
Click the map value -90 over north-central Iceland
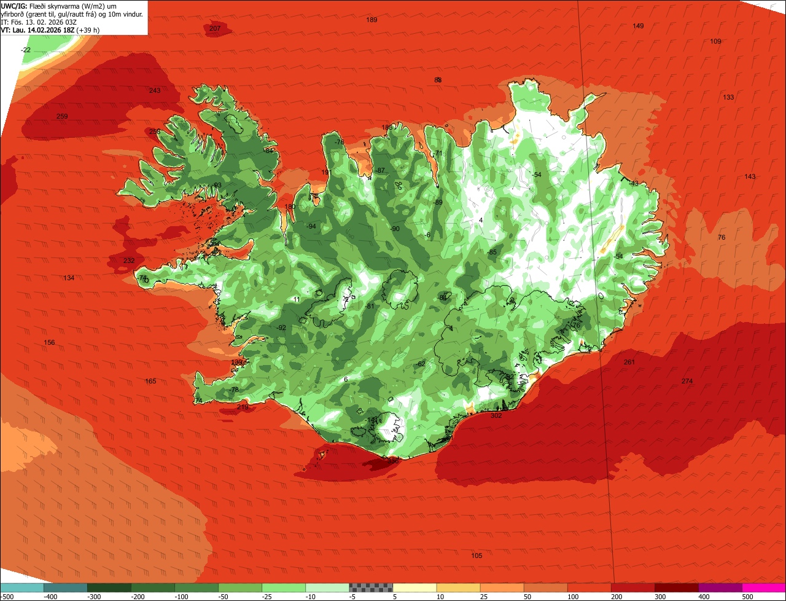pyautogui.click(x=395, y=229)
